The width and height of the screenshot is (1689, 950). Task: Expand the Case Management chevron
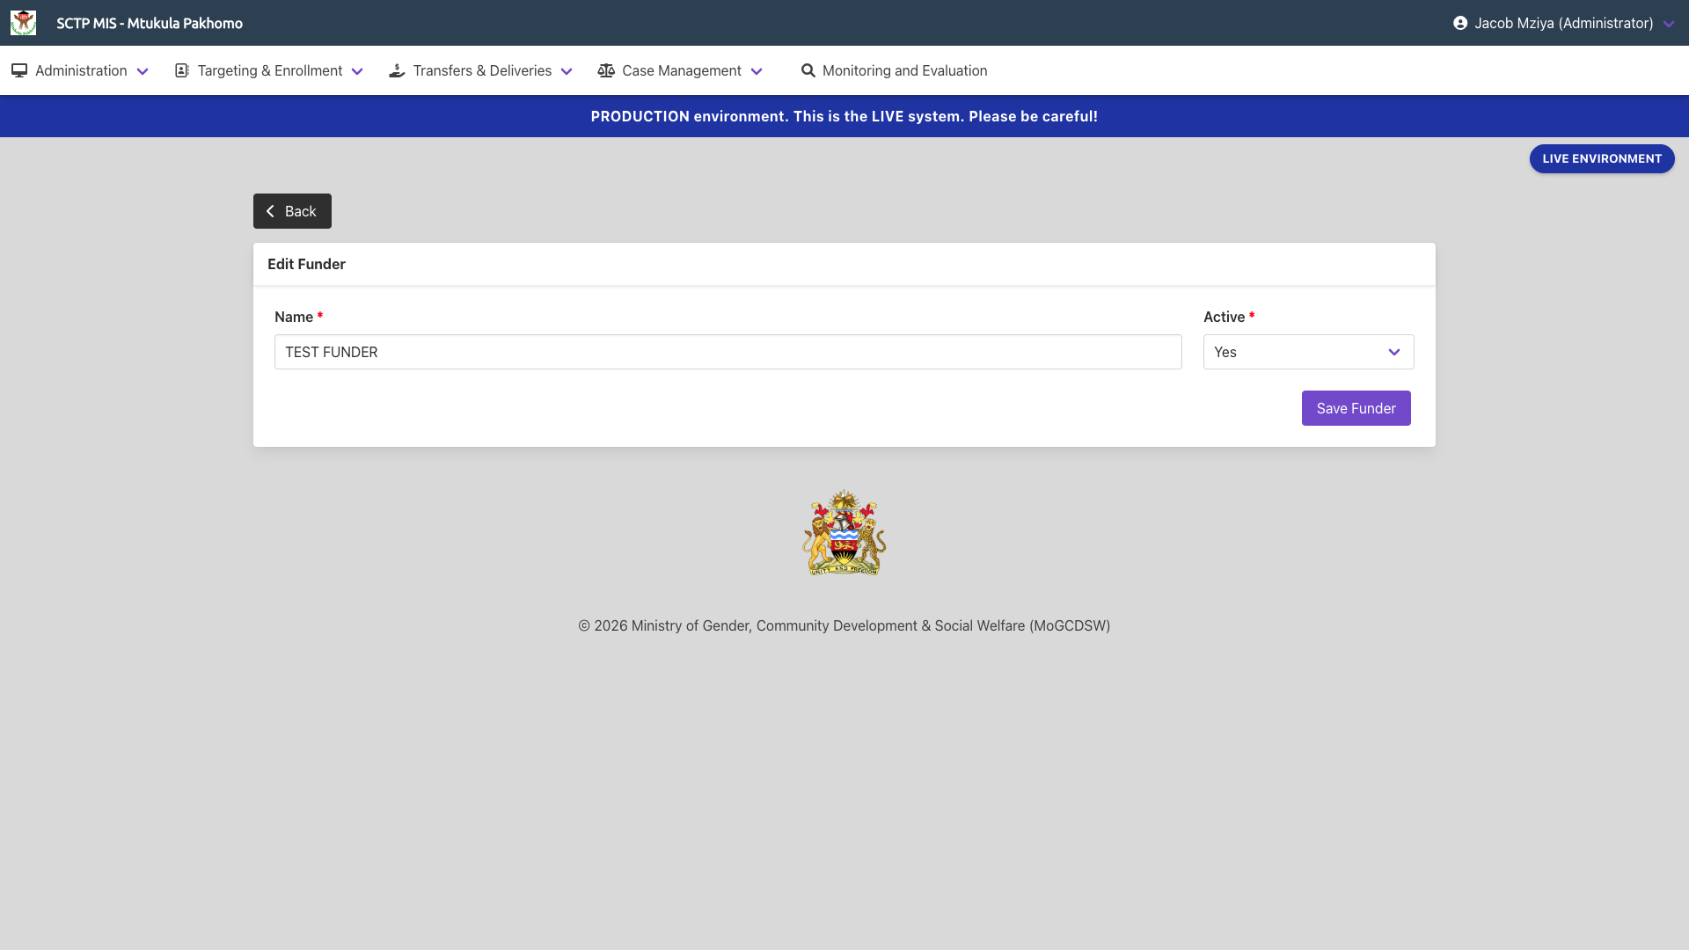[x=757, y=71]
